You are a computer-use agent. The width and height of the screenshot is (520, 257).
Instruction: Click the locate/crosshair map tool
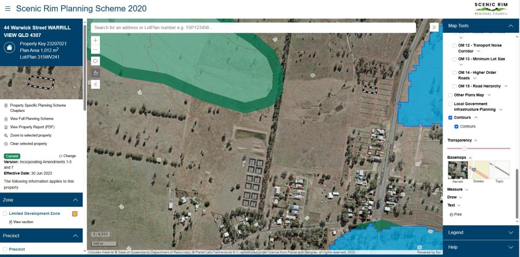pos(95,61)
